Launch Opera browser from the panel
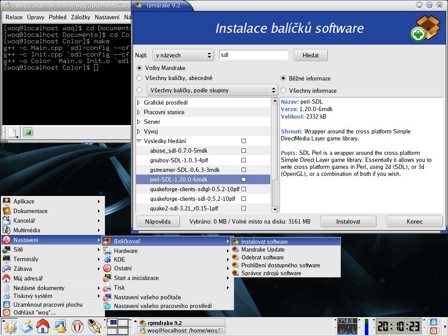This screenshot has height=336, width=448. [x=77, y=326]
